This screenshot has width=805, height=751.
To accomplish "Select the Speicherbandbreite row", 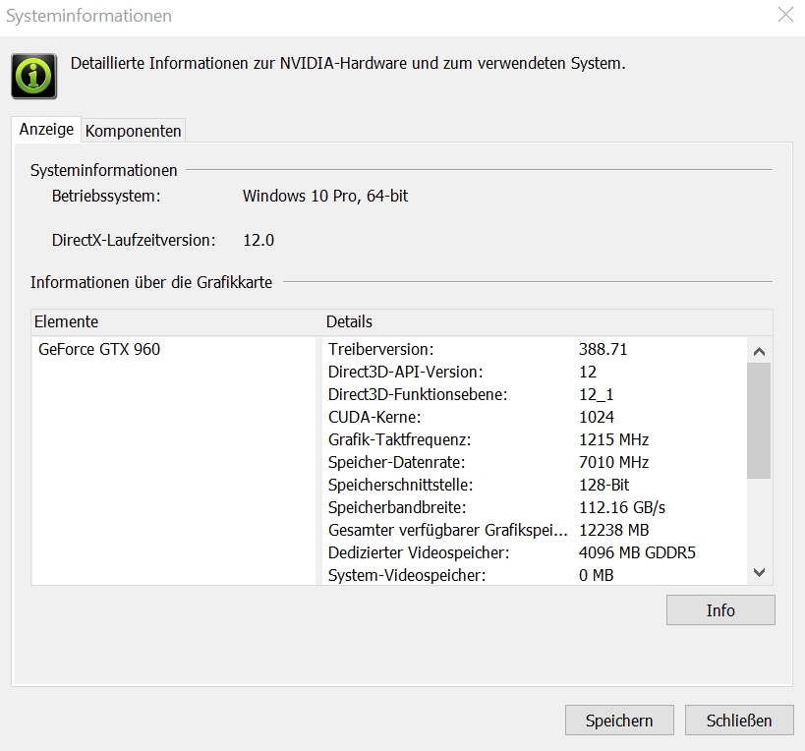I will [x=535, y=507].
